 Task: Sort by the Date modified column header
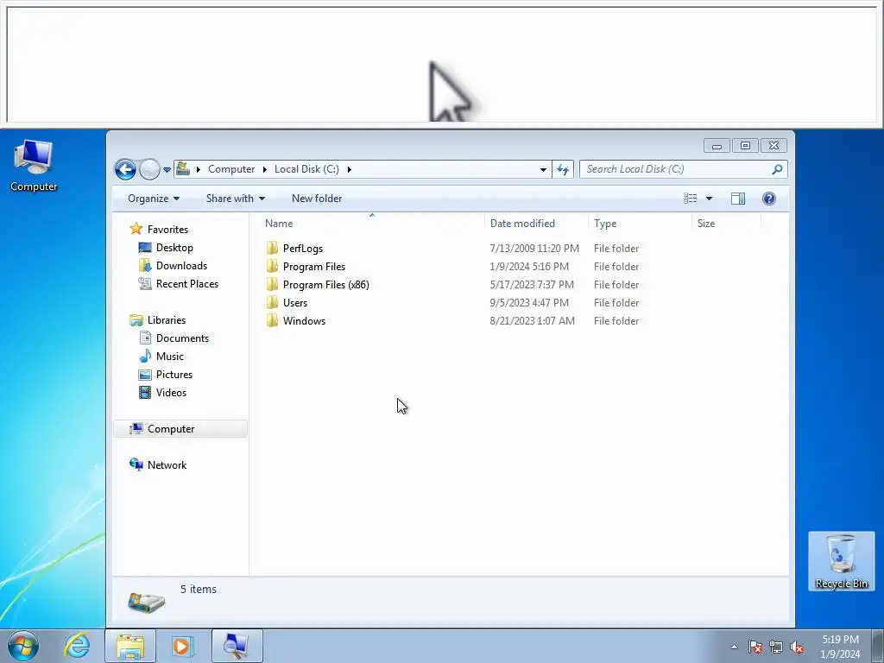coord(536,224)
